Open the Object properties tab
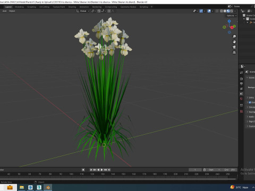The height and width of the screenshot is (191, 255). [x=241, y=105]
